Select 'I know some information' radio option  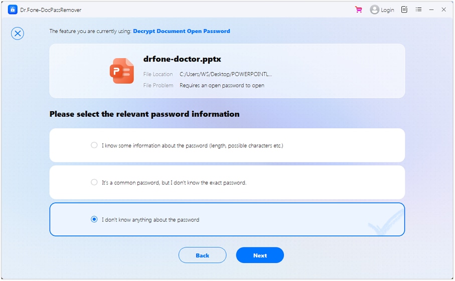coord(94,145)
